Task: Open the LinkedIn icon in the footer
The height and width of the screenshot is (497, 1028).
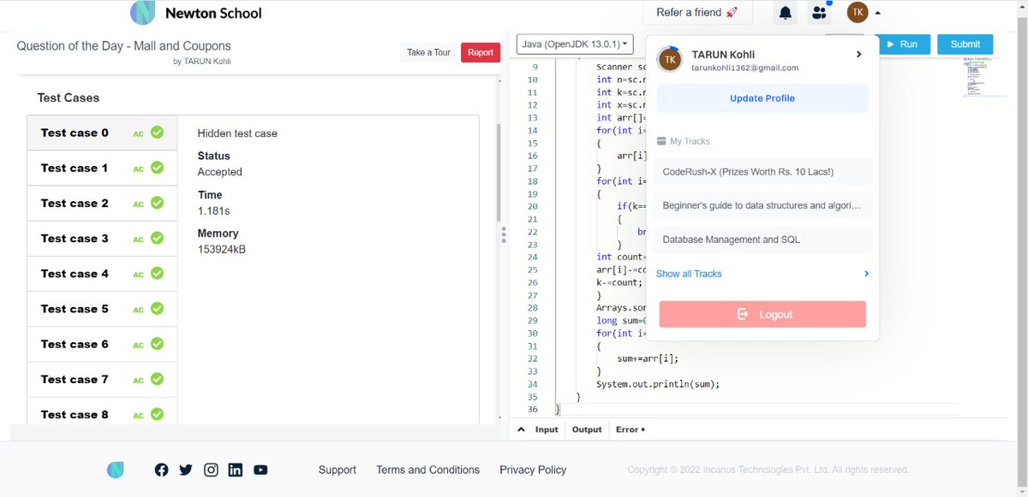Action: 236,469
